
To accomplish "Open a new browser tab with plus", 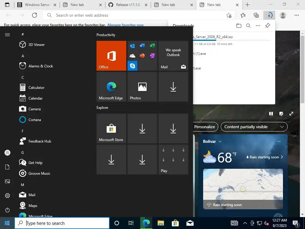I will (x=247, y=5).
